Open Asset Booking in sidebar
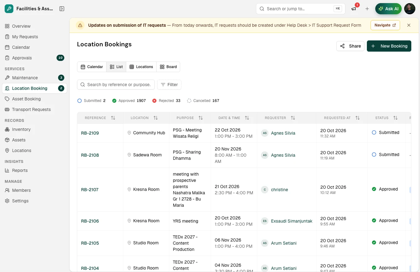 (34, 99)
